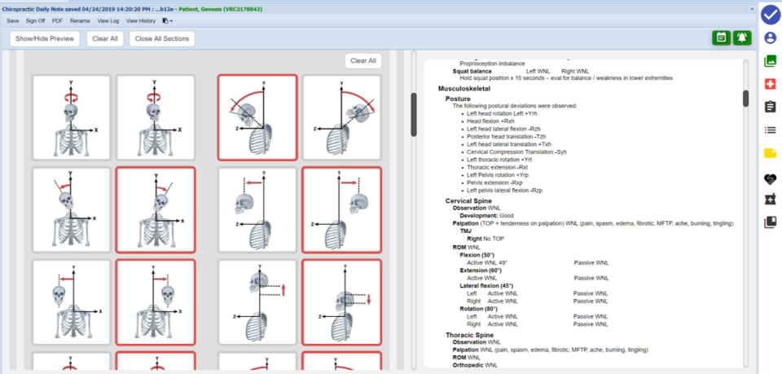The width and height of the screenshot is (782, 374).
Task: Click the preview pane scrollbar thumb
Action: [x=745, y=99]
